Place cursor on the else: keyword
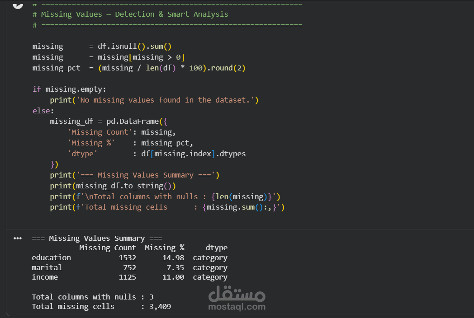This screenshot has height=318, width=474. [x=43, y=111]
